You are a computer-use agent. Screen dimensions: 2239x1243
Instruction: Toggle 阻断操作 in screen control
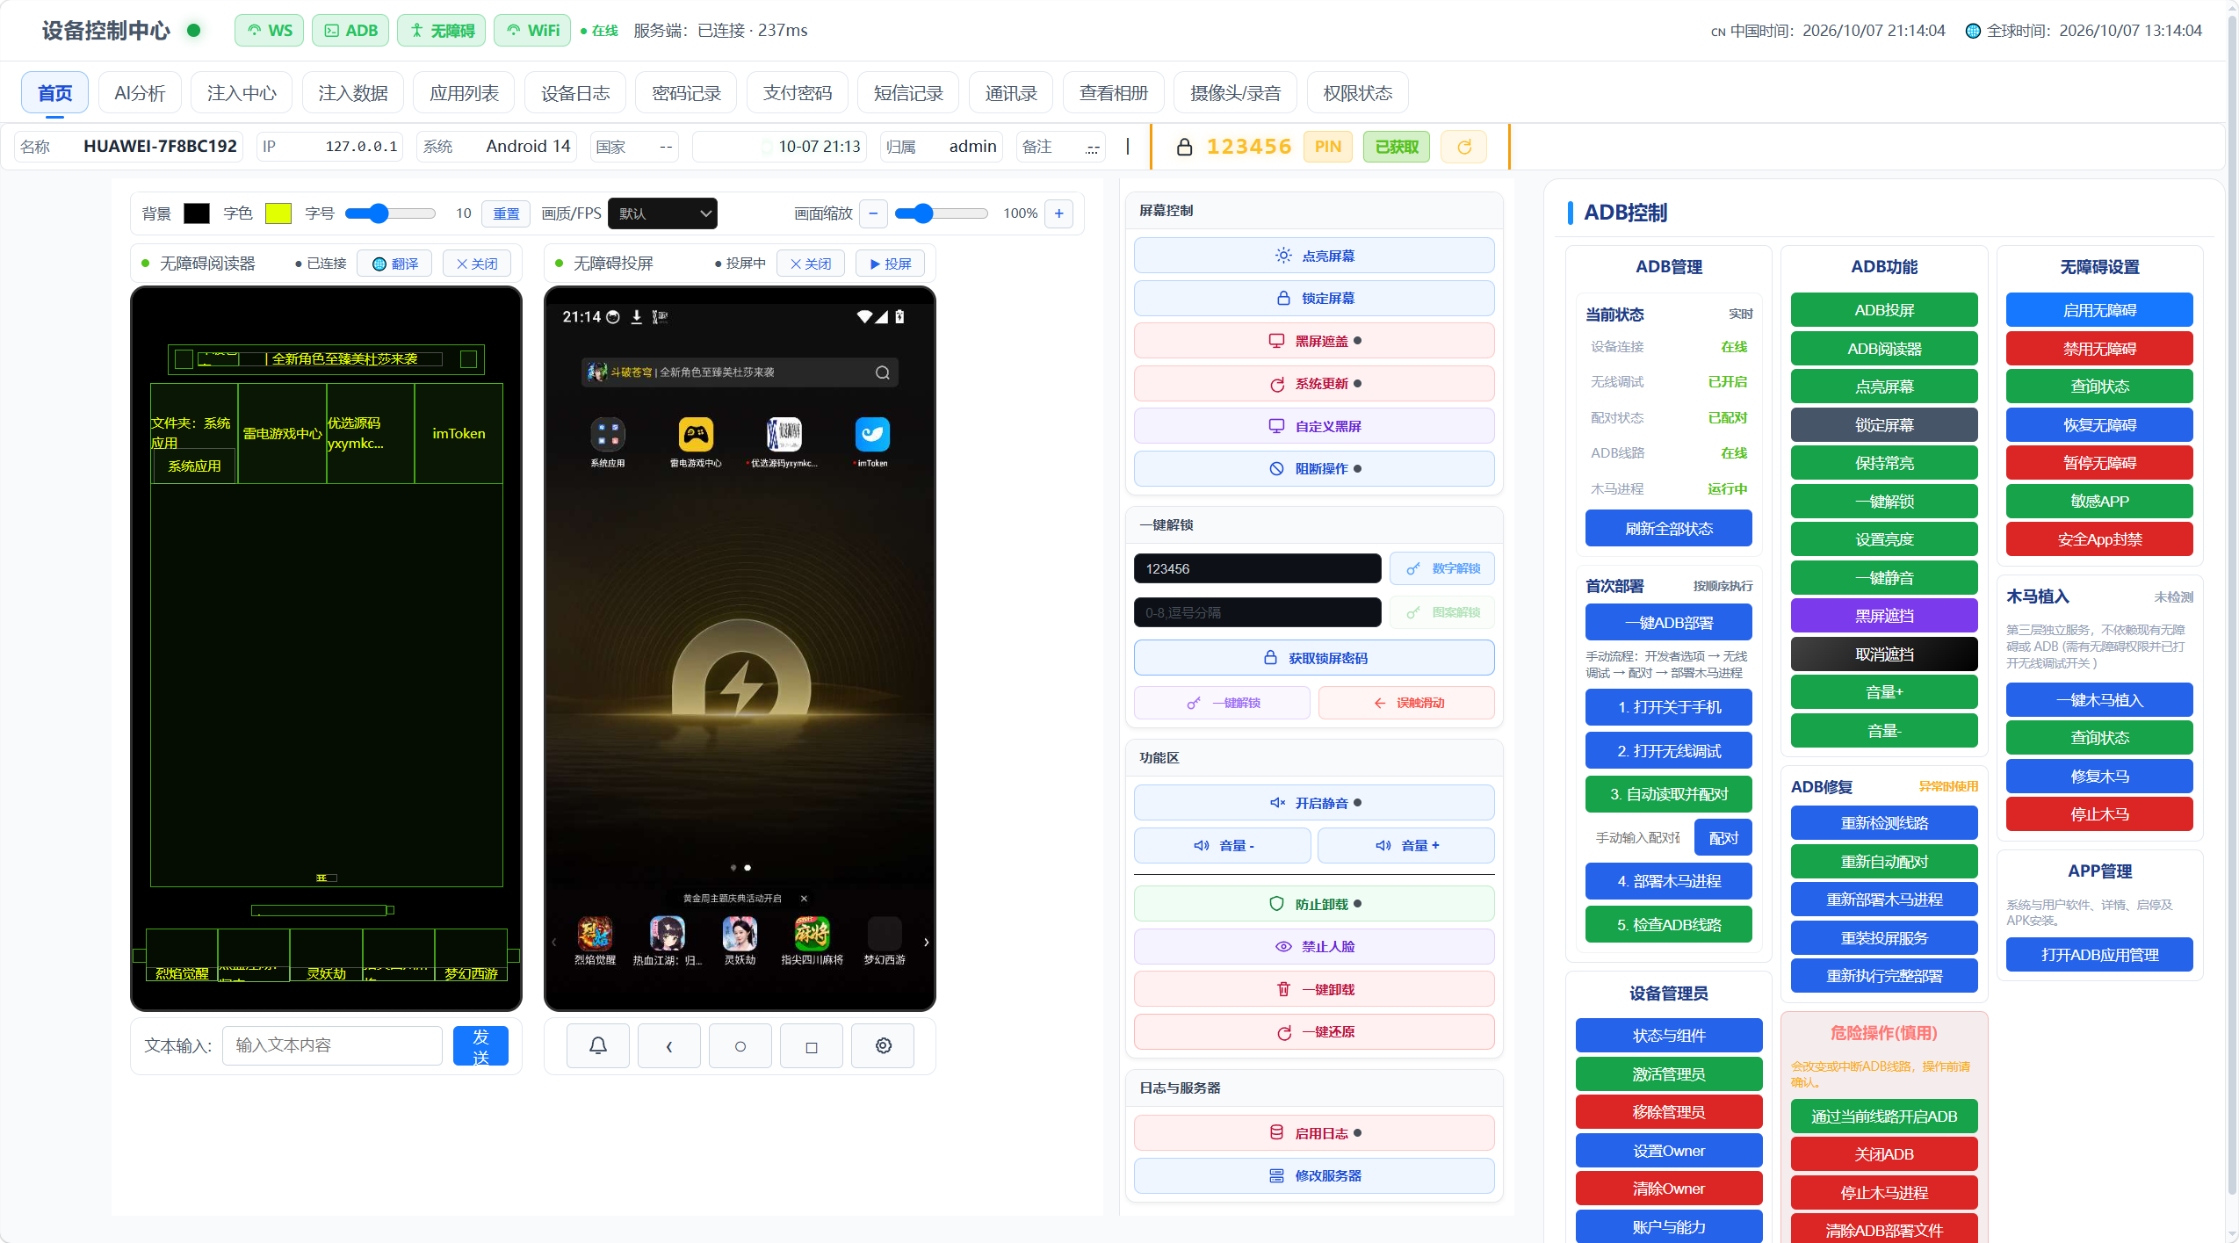[1313, 469]
